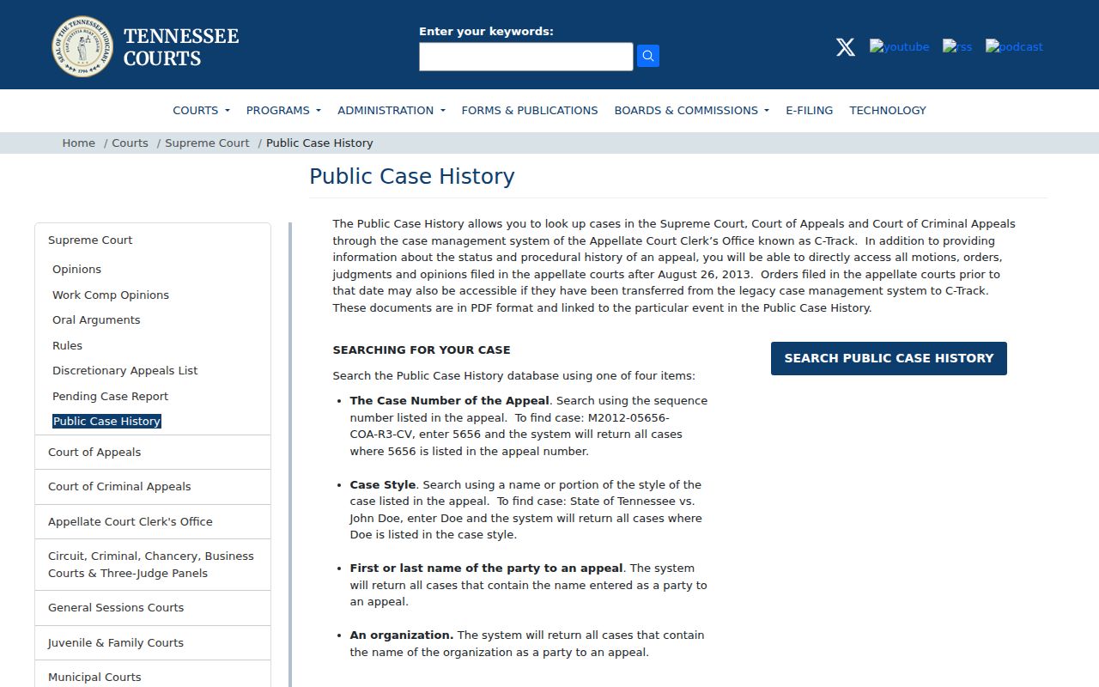This screenshot has height=687, width=1099.
Task: Expand the Courts dropdown menu
Action: [x=201, y=110]
